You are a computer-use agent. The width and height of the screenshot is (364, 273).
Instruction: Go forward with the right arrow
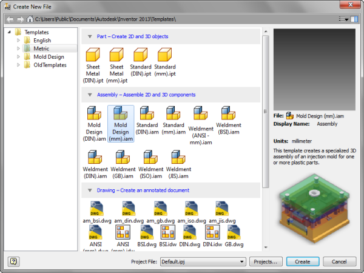point(20,19)
